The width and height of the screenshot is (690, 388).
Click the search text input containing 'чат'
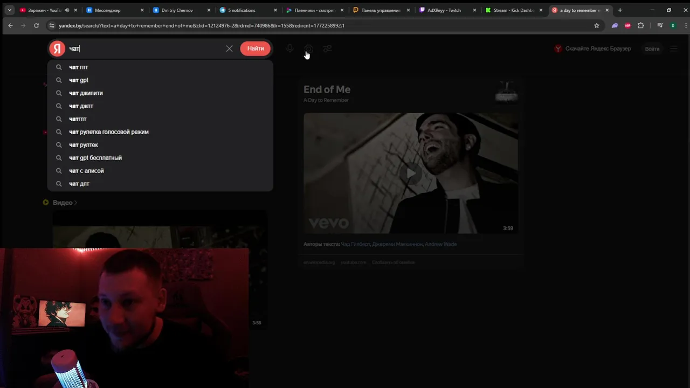click(x=144, y=48)
